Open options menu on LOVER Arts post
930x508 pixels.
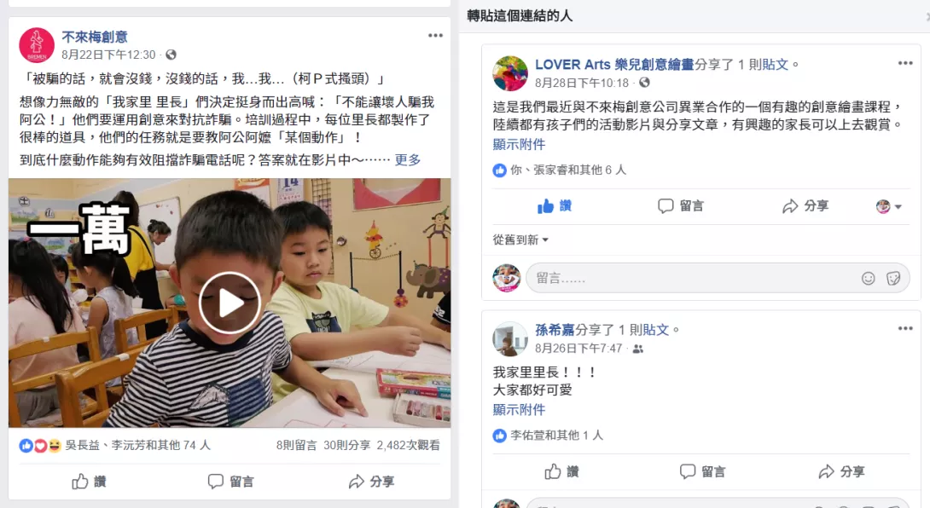pyautogui.click(x=904, y=63)
